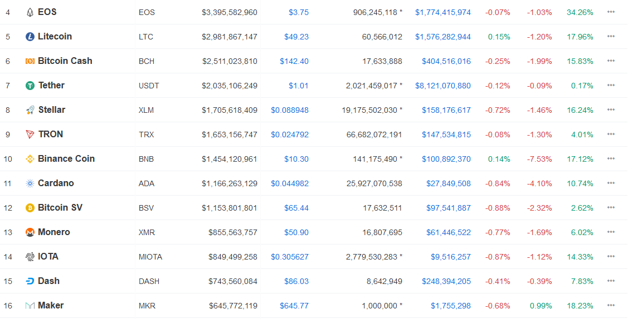
Task: Click Bitcoin Cash price $142.40
Action: [294, 61]
